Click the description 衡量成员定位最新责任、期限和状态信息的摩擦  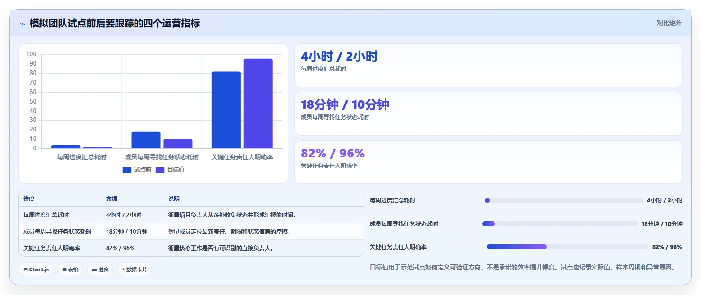[x=229, y=232]
